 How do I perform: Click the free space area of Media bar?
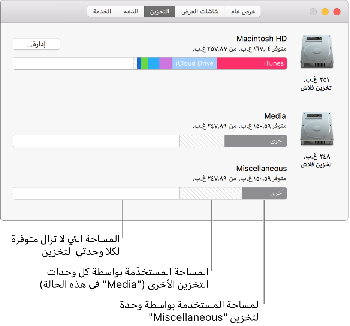point(96,141)
